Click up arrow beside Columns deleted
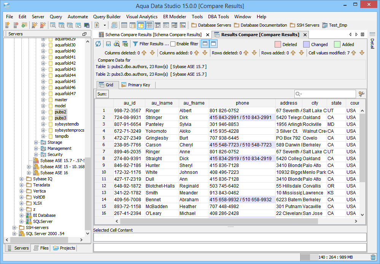The width and height of the screenshot is (380, 264). click(144, 53)
